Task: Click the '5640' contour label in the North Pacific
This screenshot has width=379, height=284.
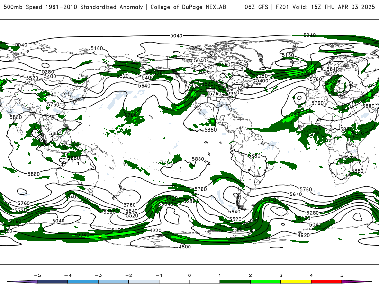Action: [x=144, y=86]
